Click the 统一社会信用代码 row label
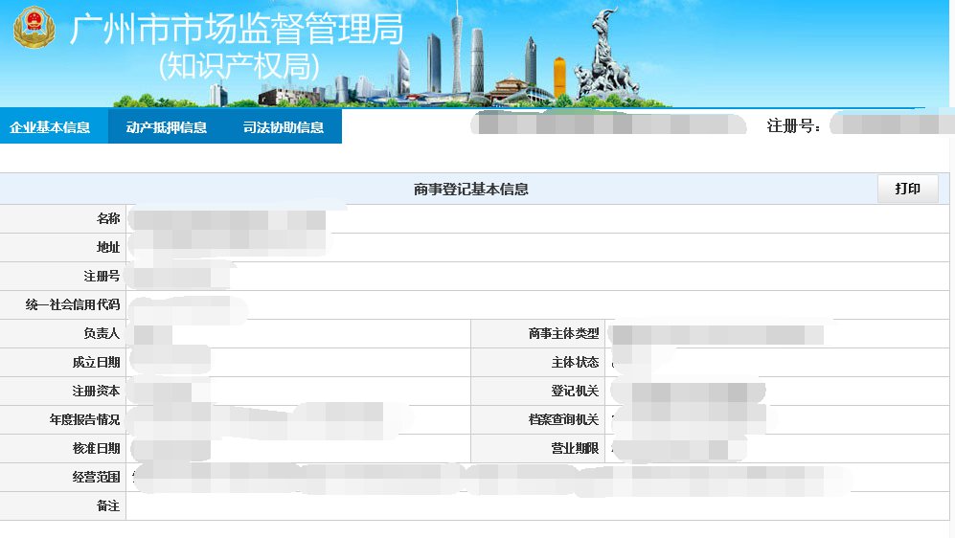The height and width of the screenshot is (538, 955). coord(73,305)
